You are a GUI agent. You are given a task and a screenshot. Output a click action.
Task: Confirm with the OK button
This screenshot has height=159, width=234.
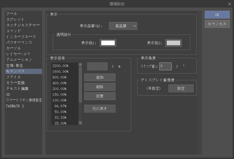(217, 15)
